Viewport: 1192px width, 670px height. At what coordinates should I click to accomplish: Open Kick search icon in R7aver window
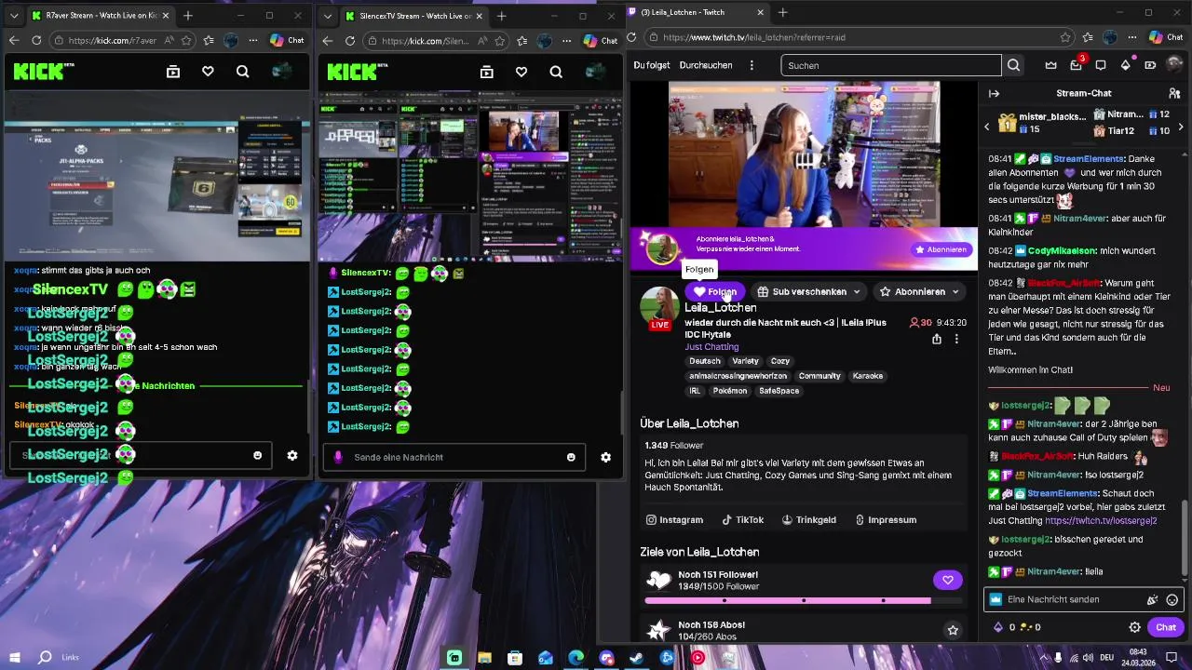pos(243,72)
